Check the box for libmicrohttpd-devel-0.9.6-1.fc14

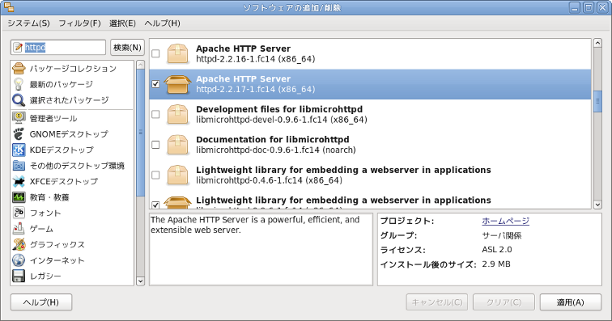pyautogui.click(x=155, y=114)
